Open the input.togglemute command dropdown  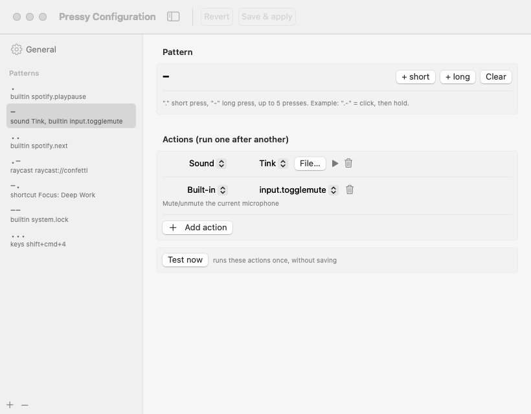pyautogui.click(x=299, y=190)
